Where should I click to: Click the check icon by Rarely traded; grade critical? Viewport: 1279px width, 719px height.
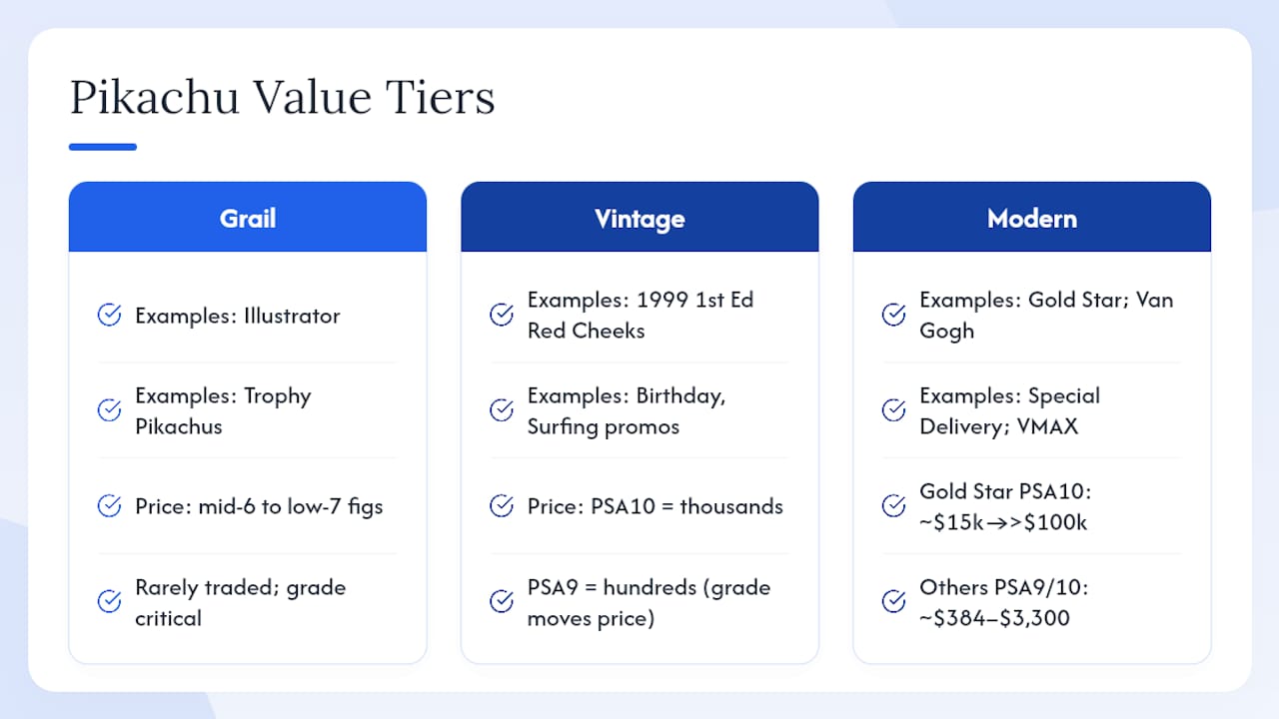tap(109, 602)
